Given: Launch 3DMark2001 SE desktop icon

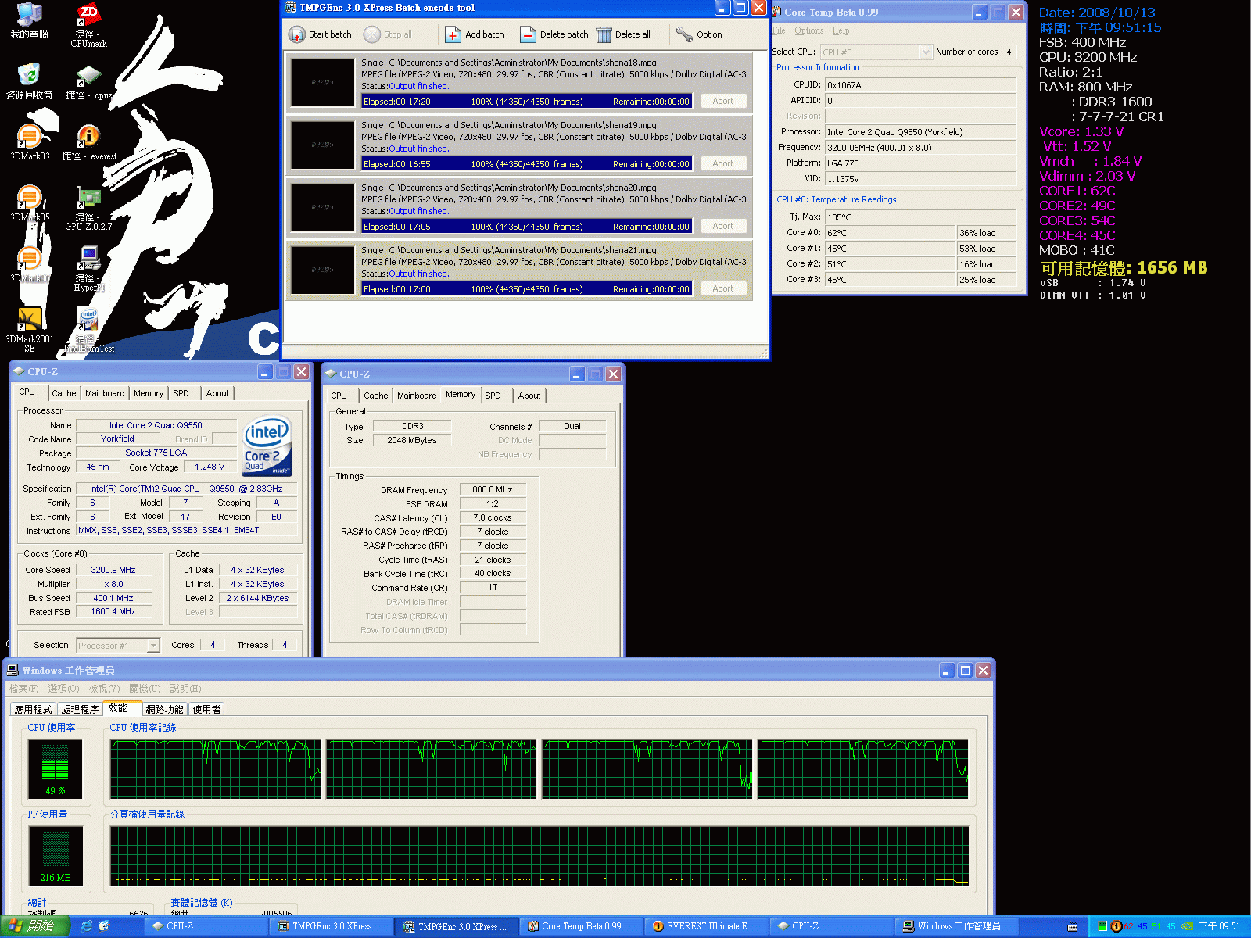Looking at the screenshot, I should 29,330.
